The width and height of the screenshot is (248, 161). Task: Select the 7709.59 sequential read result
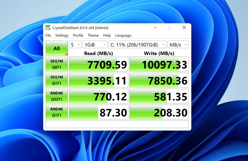coord(99,64)
